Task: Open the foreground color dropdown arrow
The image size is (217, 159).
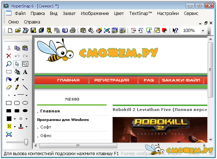Action: click(15, 119)
